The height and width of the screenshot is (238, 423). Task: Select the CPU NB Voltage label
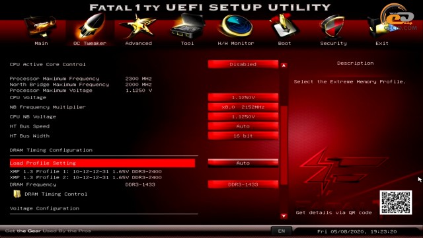point(32,116)
